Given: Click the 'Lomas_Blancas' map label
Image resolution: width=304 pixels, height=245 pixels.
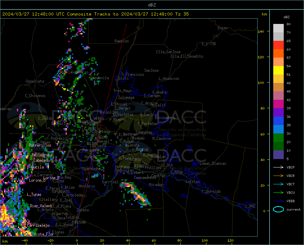Looking at the screenshot, I should coord(213,163).
